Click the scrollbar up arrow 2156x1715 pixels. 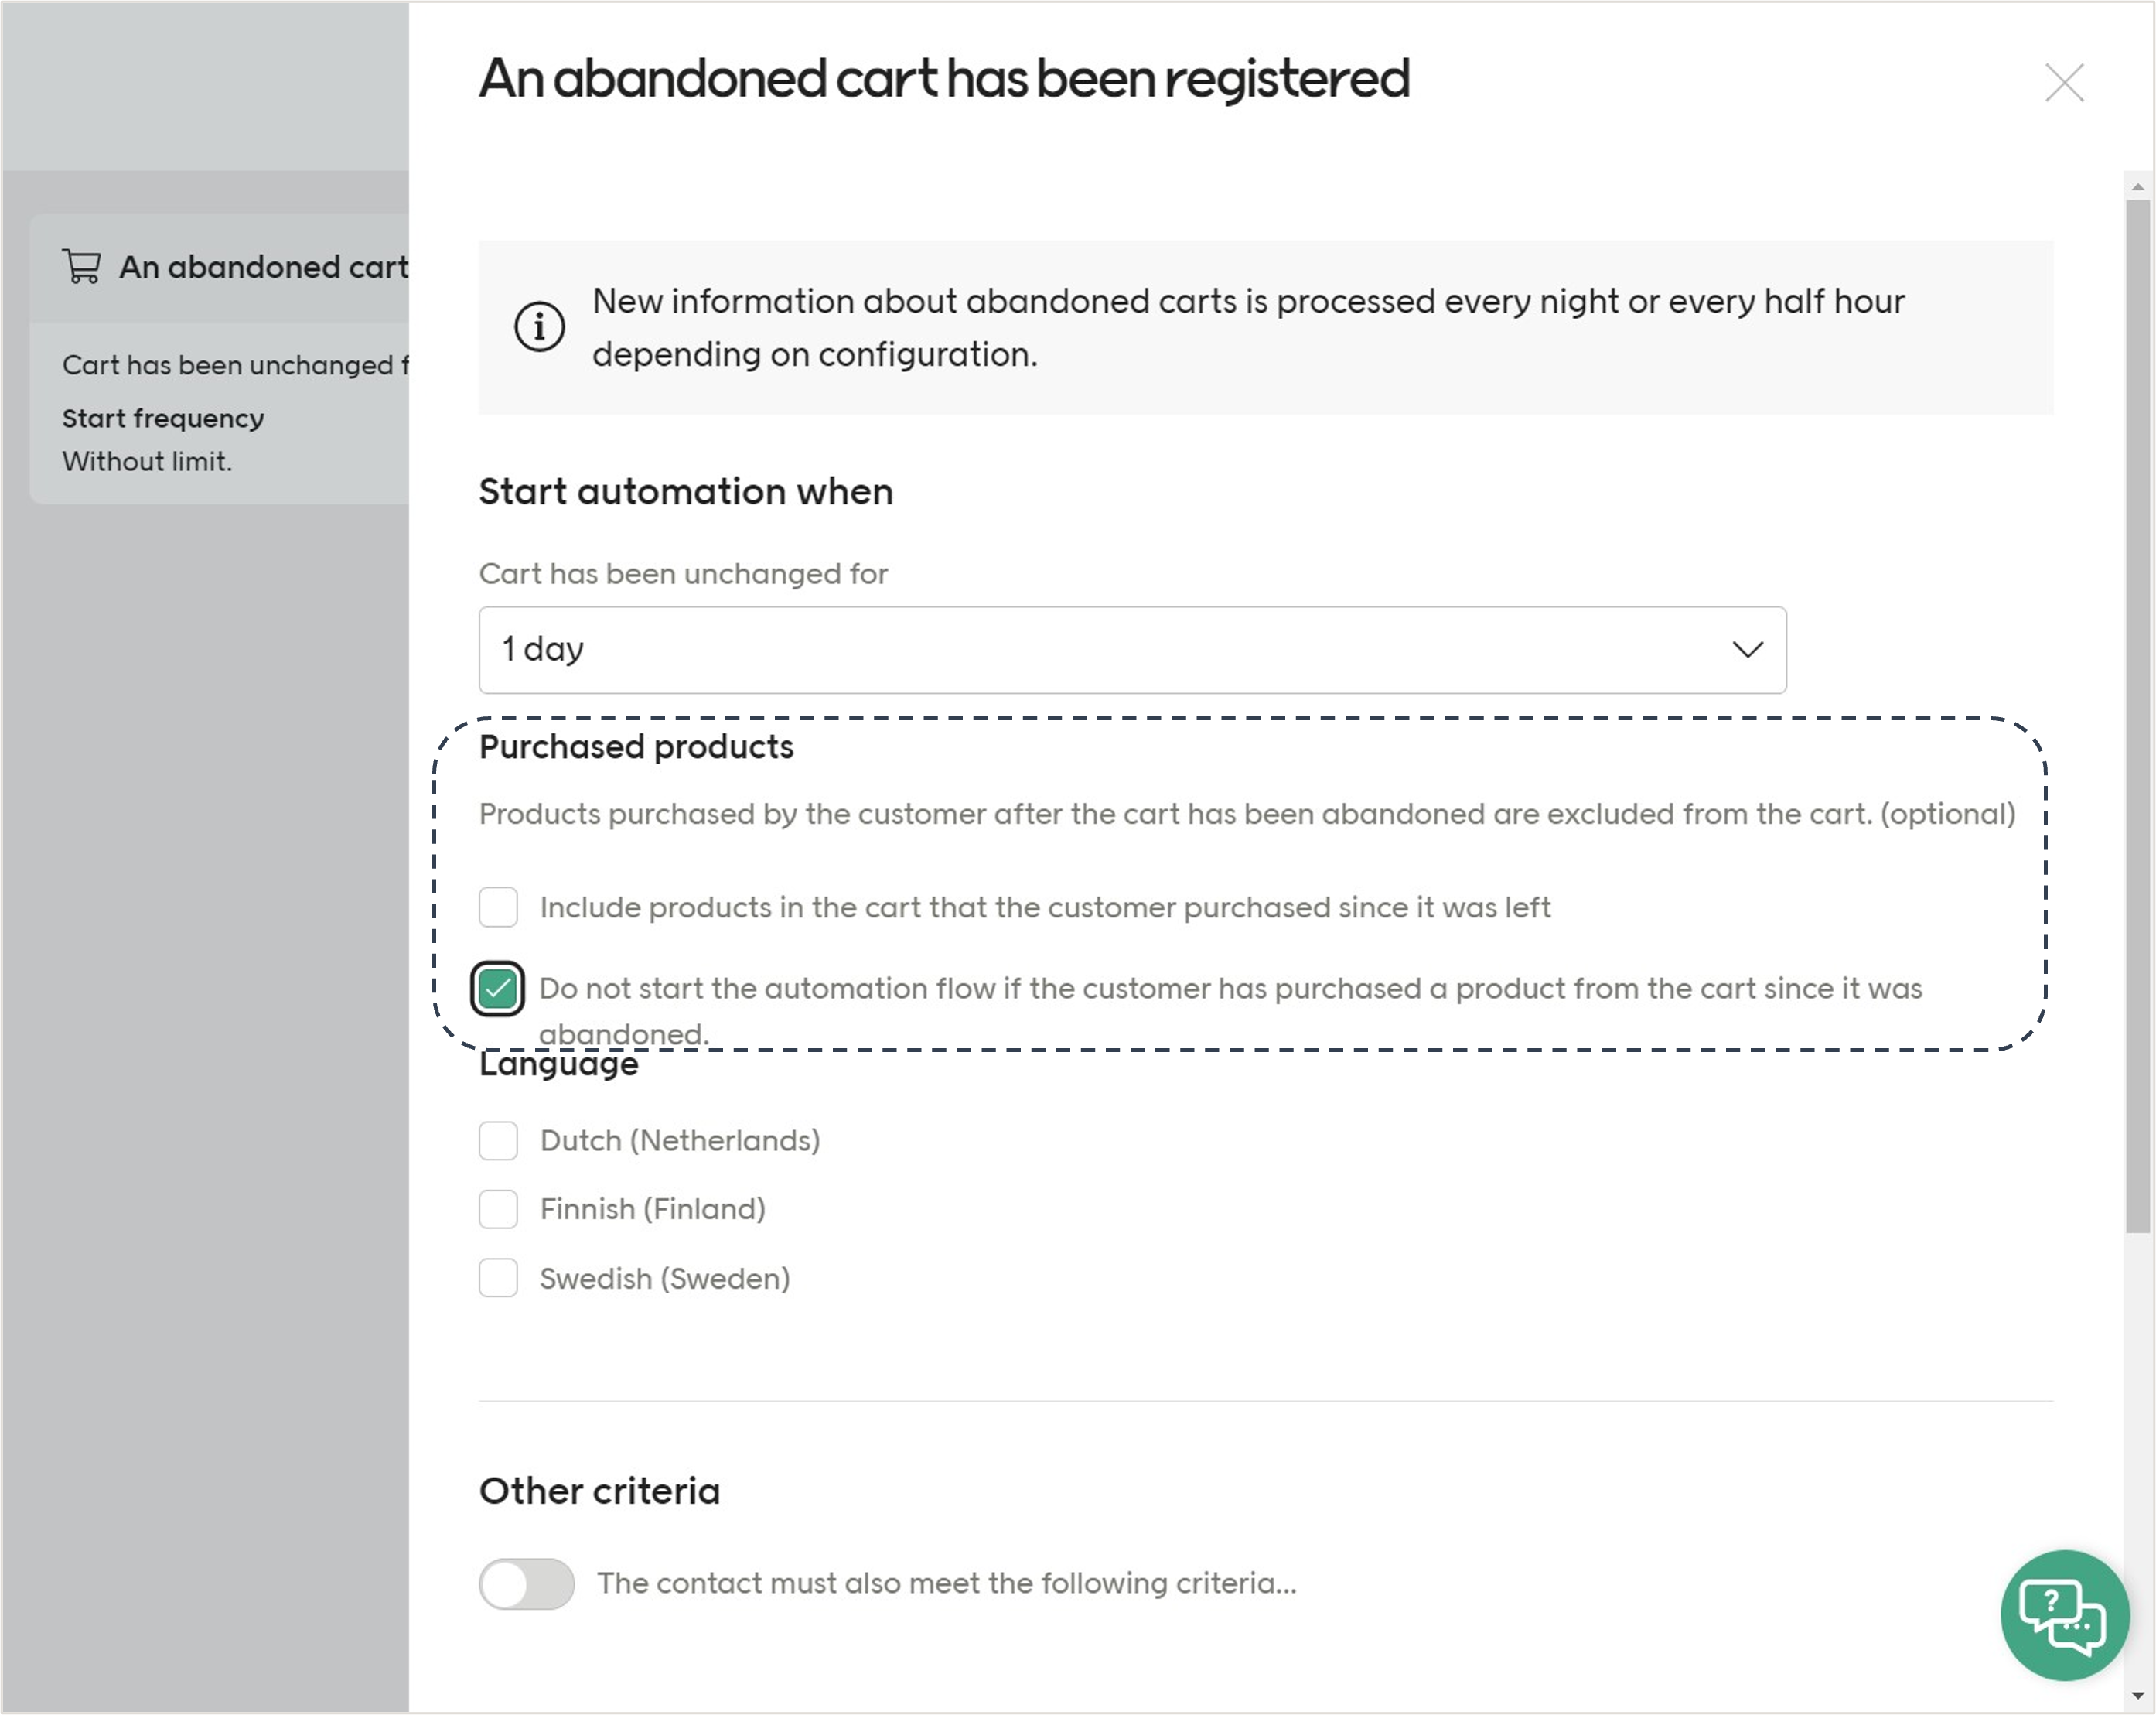pos(2138,186)
